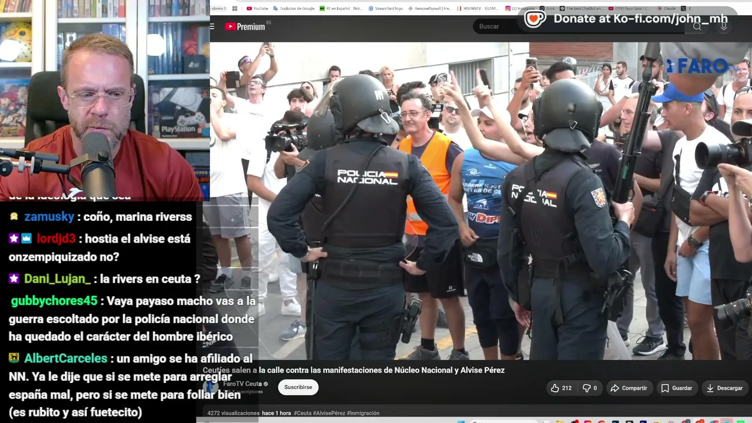Follow the #Inmigración hashtag

363,413
